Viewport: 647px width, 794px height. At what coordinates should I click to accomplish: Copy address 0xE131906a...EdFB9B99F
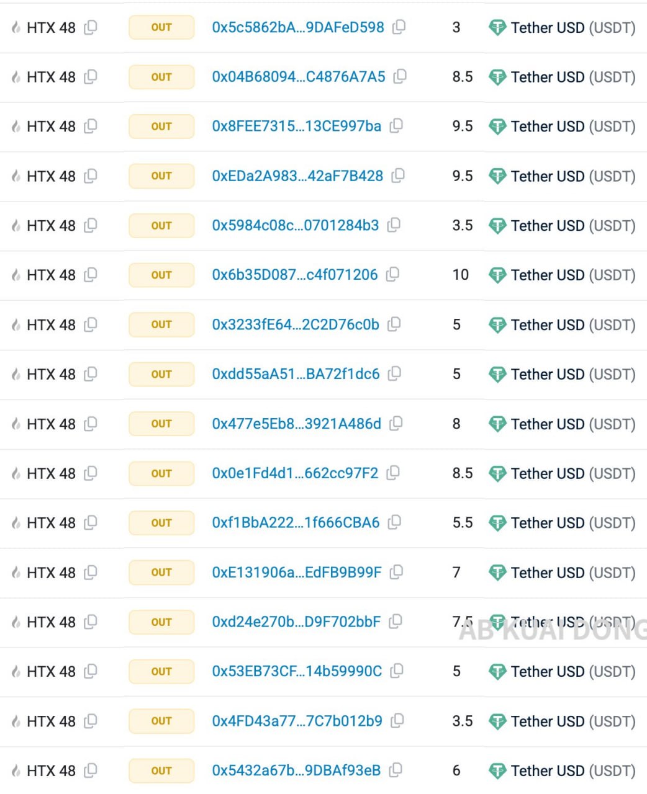pyautogui.click(x=396, y=572)
